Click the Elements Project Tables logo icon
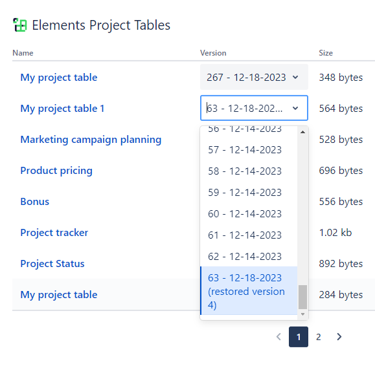This screenshot has height=366, width=375. pos(20,25)
